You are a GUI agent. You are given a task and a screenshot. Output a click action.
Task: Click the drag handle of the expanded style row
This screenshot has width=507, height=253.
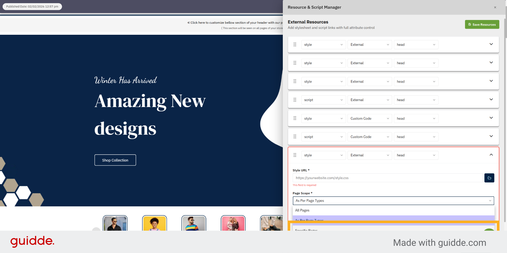tap(295, 155)
